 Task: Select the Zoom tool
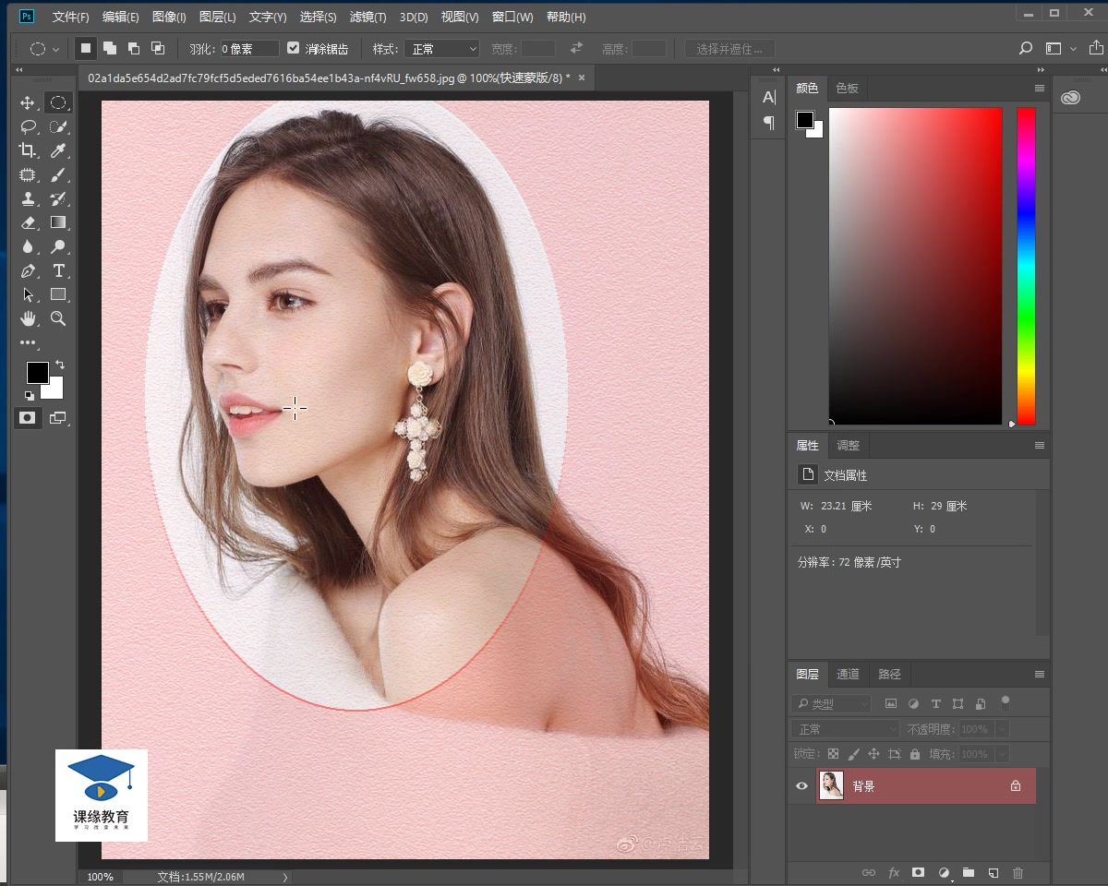click(59, 318)
